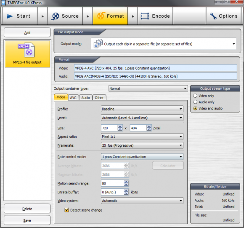Select Video only stream type

point(195,96)
